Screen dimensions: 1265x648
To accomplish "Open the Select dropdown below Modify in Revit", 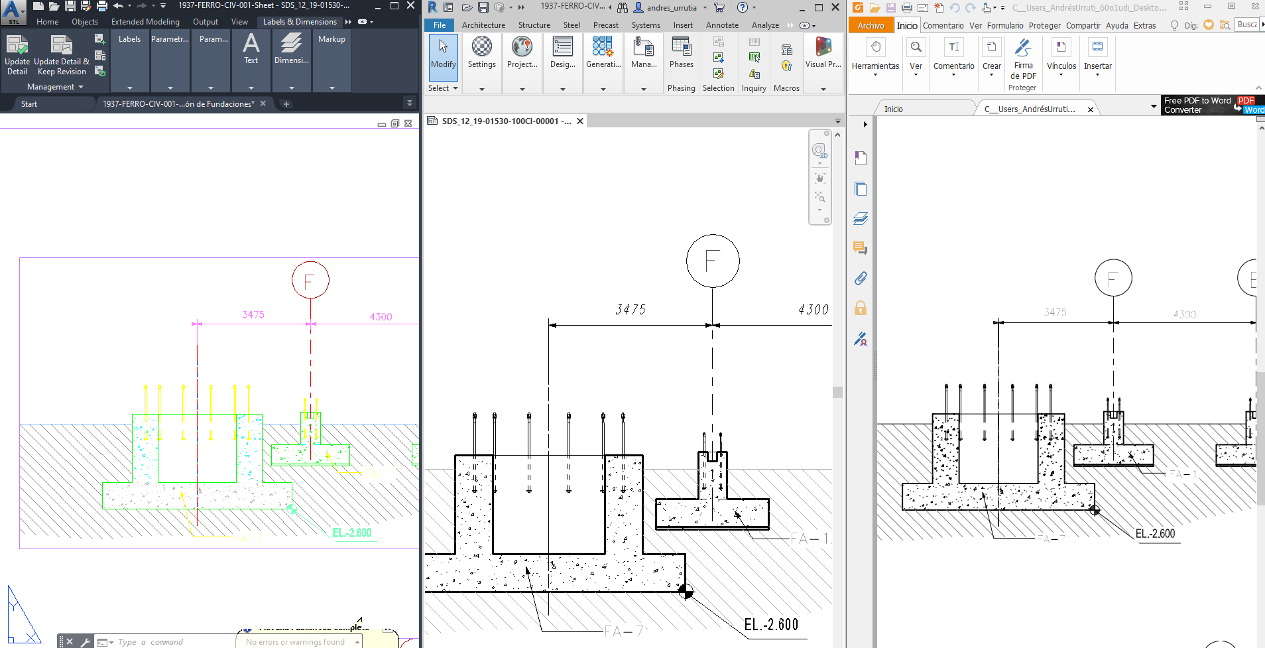I will click(x=442, y=88).
